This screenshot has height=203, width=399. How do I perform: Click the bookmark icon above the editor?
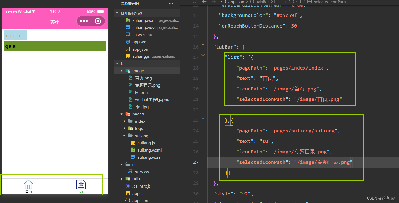coord(194,2)
